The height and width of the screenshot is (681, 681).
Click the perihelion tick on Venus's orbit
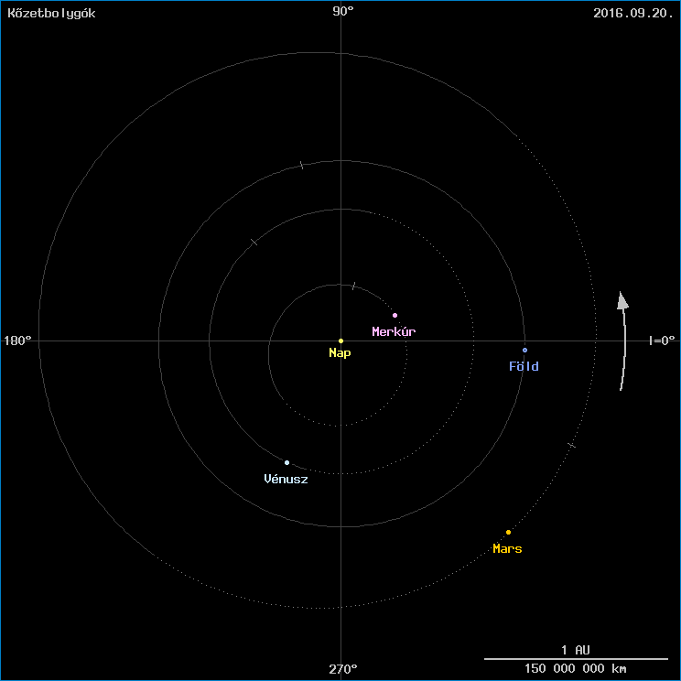[254, 242]
